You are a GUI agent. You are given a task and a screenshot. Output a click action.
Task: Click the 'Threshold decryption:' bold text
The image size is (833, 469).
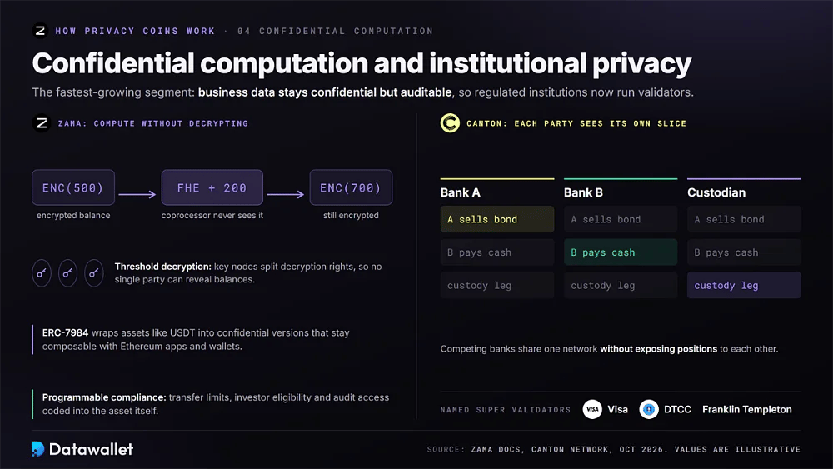tap(163, 267)
